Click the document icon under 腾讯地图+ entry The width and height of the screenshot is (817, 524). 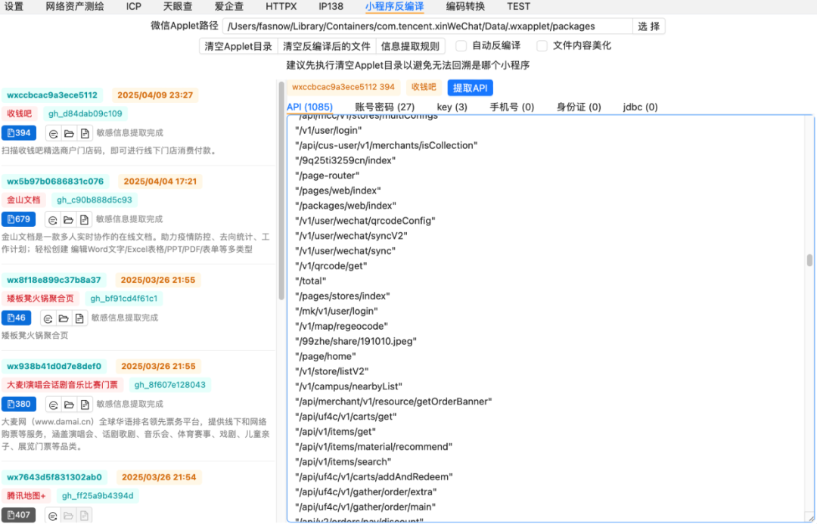click(x=85, y=514)
